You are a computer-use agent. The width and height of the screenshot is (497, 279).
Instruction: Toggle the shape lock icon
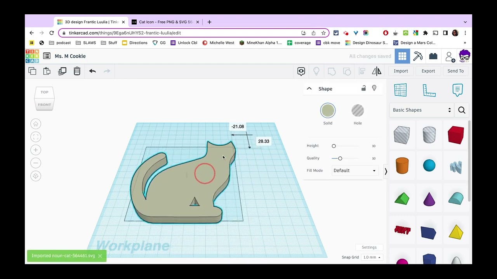(x=363, y=88)
